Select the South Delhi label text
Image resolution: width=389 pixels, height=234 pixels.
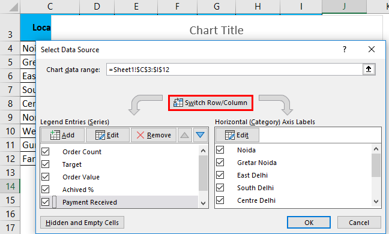[255, 188]
